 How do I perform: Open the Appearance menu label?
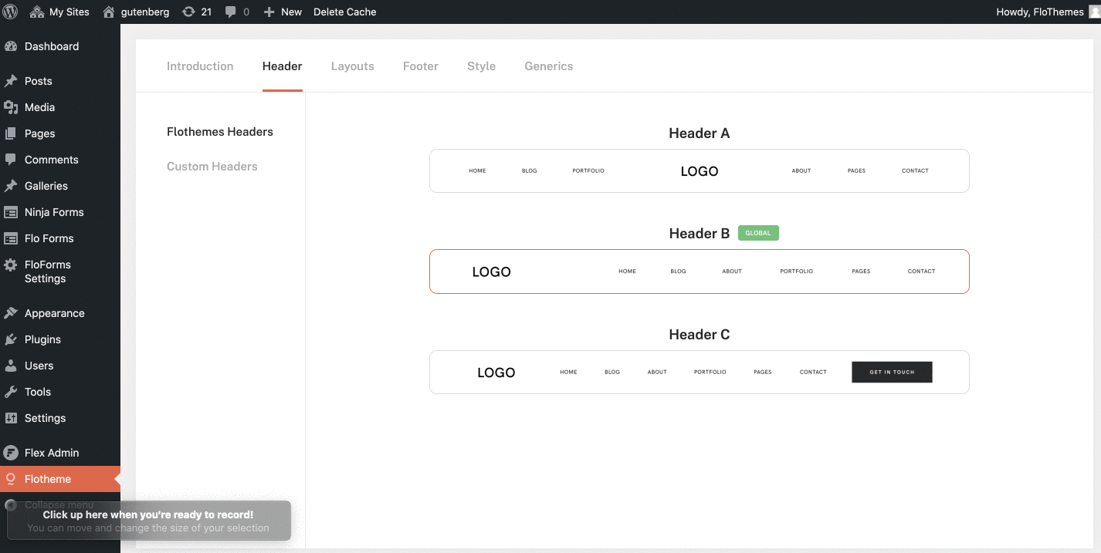55,313
